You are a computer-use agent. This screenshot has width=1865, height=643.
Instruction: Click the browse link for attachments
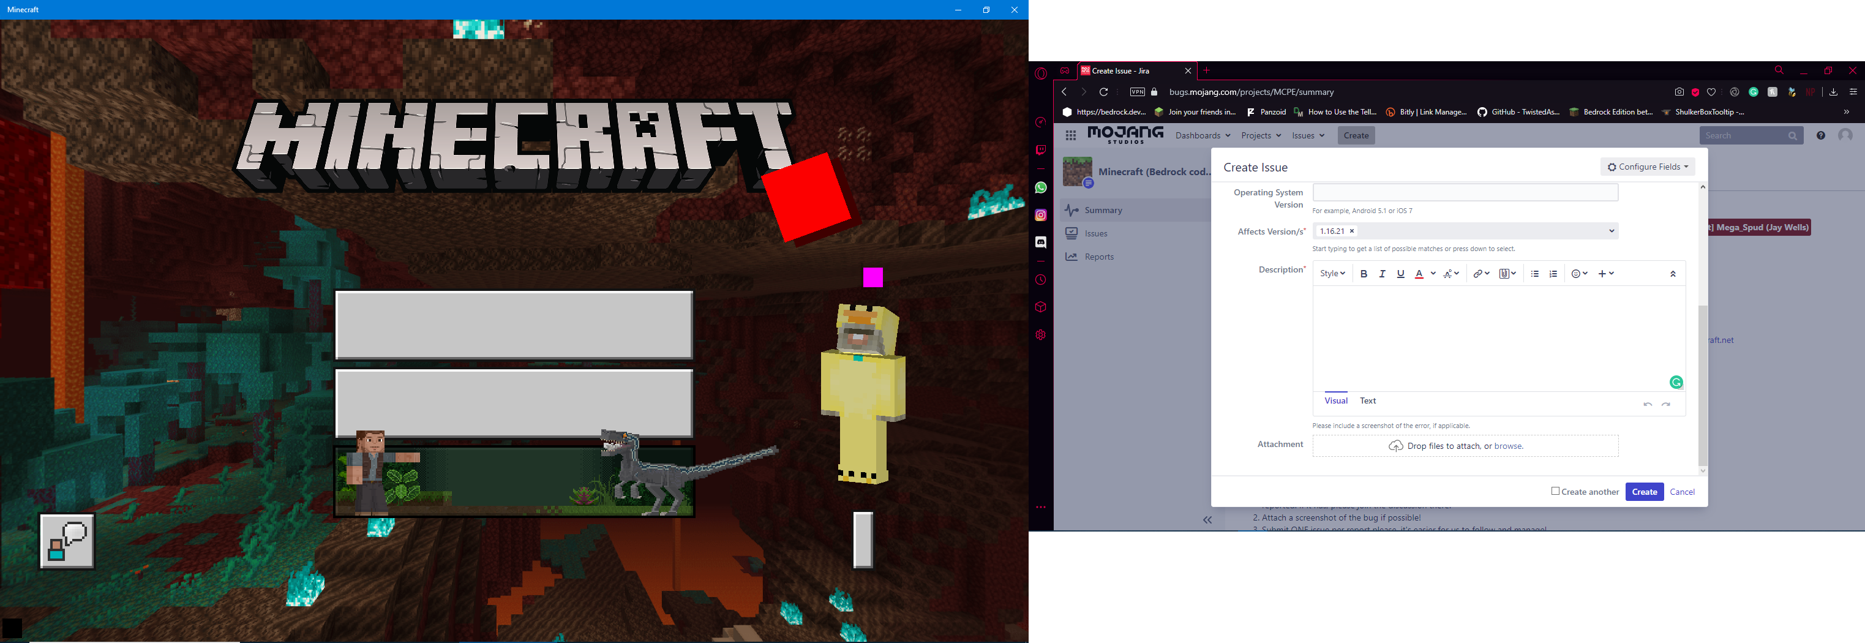click(x=1508, y=446)
